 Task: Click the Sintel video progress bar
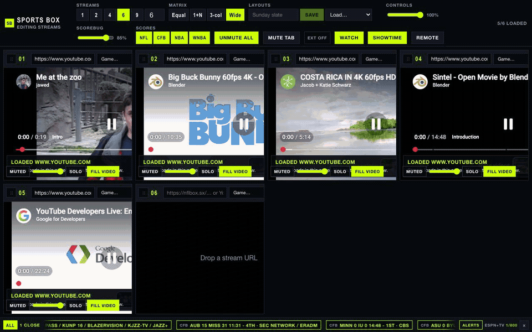click(470, 149)
